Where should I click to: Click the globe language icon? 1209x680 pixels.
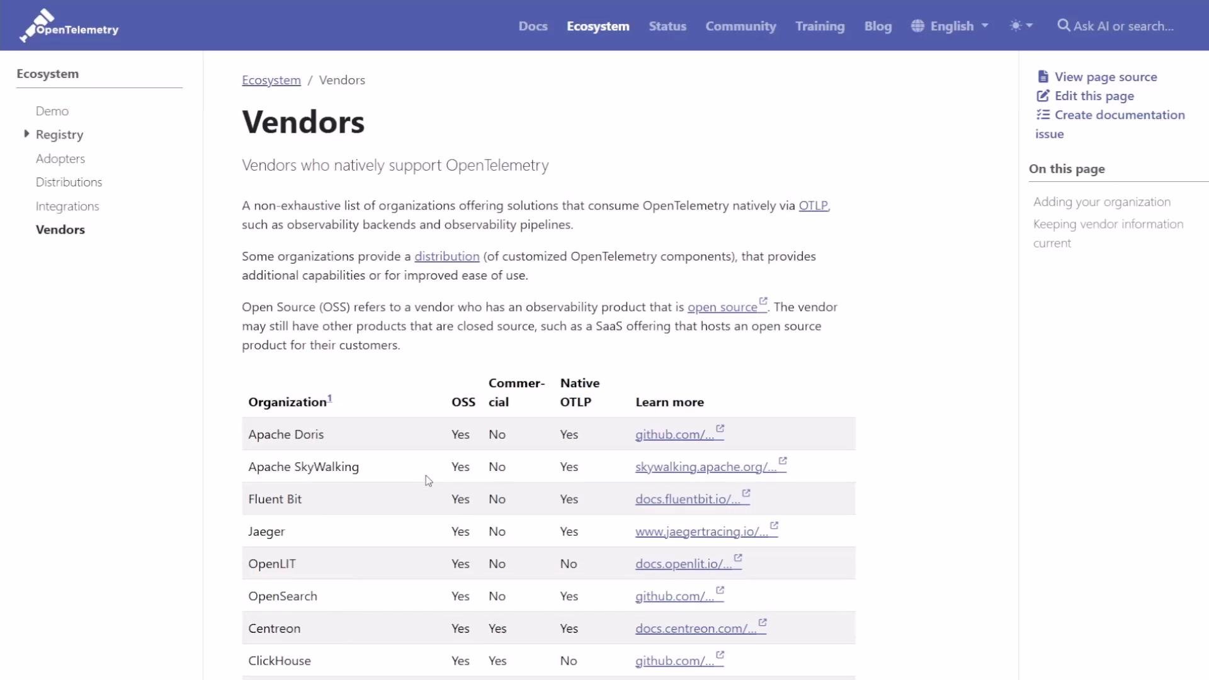(917, 26)
